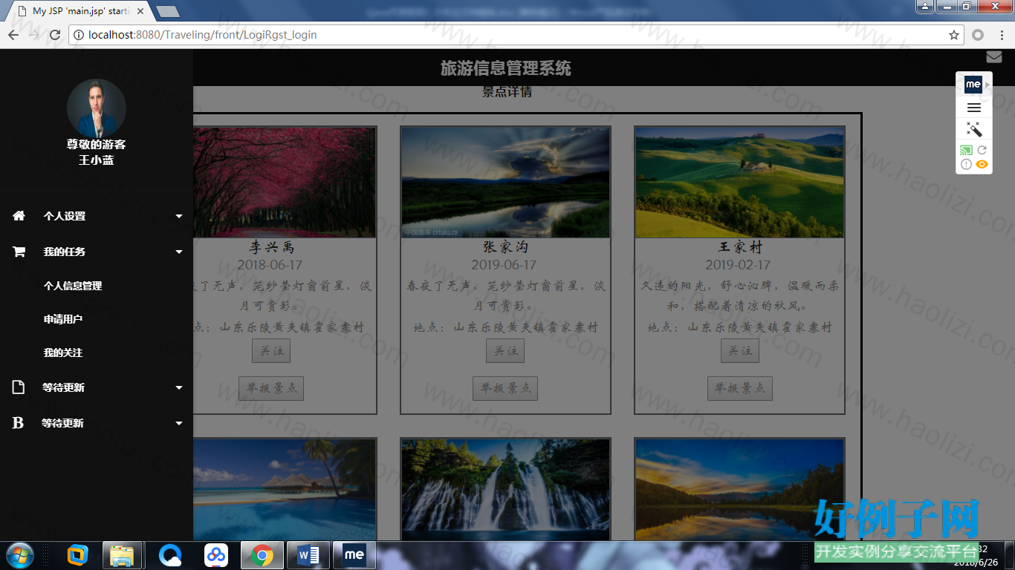Open the Windows Start menu
The image size is (1015, 570).
(19, 555)
